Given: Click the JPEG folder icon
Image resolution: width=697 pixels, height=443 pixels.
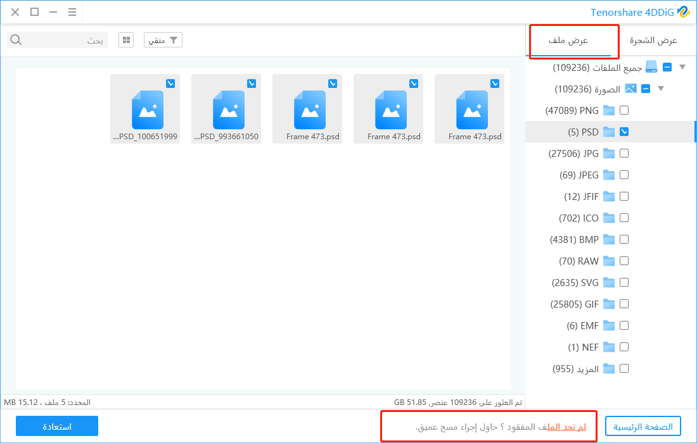Looking at the screenshot, I should [609, 175].
